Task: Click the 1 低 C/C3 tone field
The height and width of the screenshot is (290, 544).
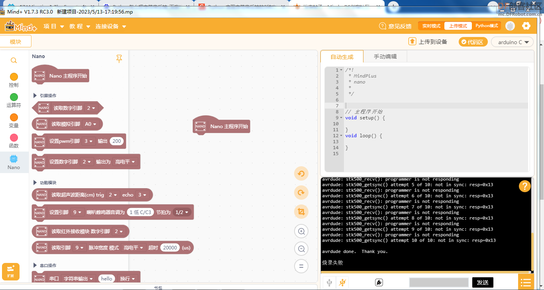Action: click(140, 212)
